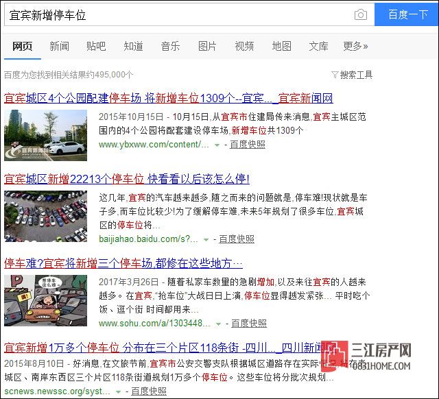
Task: Open 百度快照 for the ybxww.com result
Action: click(248, 145)
